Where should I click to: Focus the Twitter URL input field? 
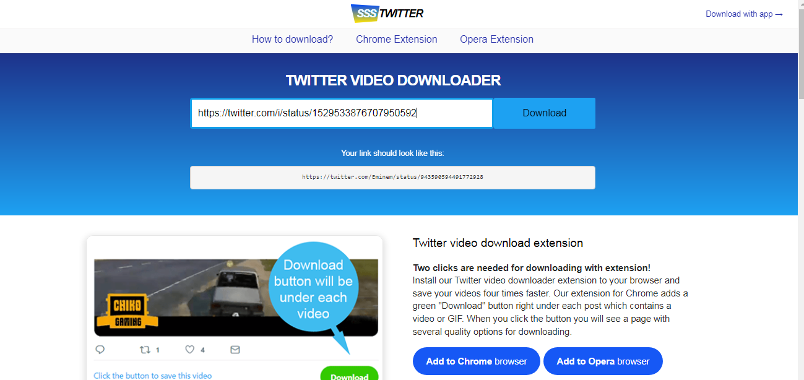[342, 113]
